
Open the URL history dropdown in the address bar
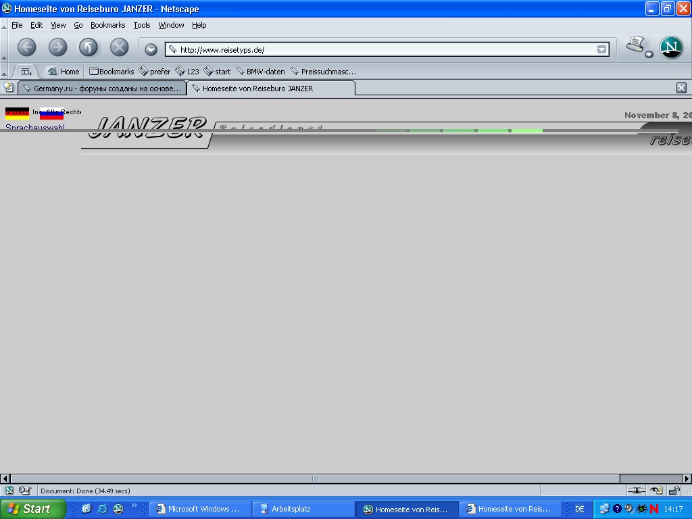(601, 49)
